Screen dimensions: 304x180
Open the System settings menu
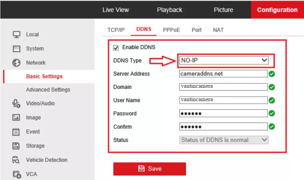(35, 49)
